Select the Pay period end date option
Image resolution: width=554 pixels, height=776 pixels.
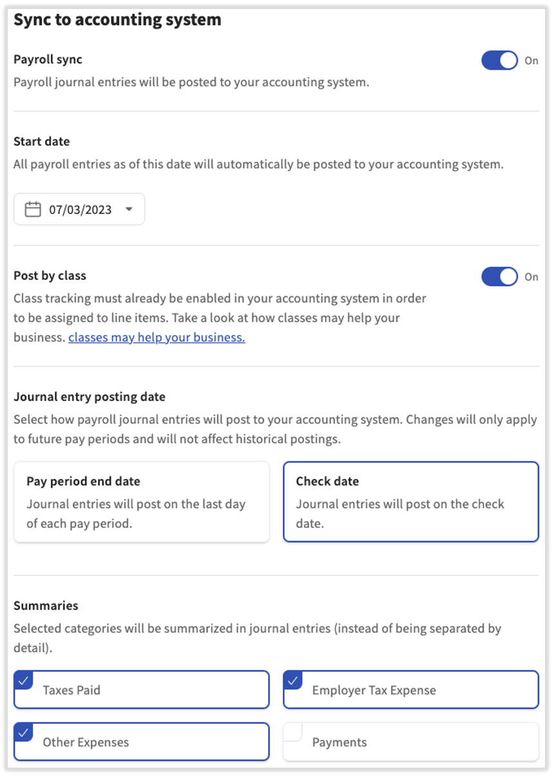(x=141, y=501)
